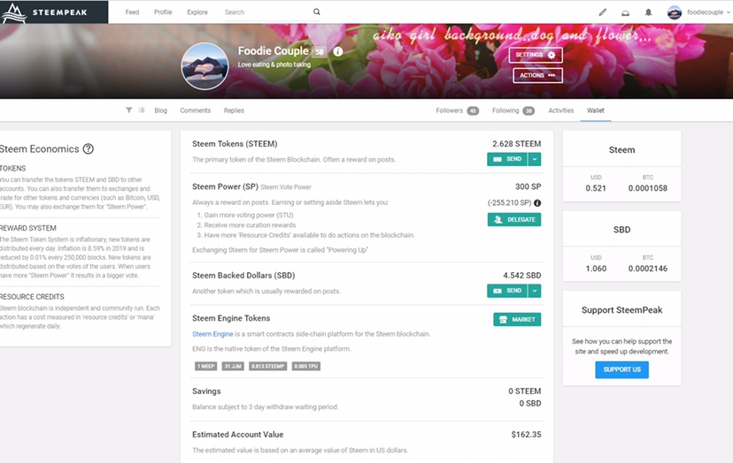Screen dimensions: 733x463
Task: Click the Support Us button
Action: (621, 369)
